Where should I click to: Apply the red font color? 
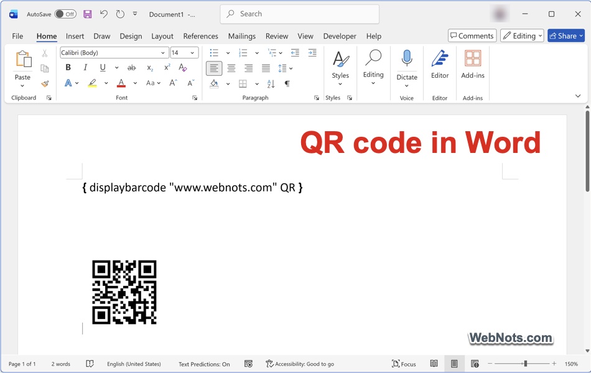point(121,83)
